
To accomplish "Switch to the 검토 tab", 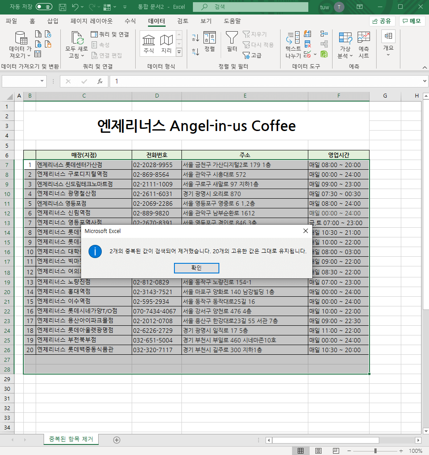I will [182, 21].
